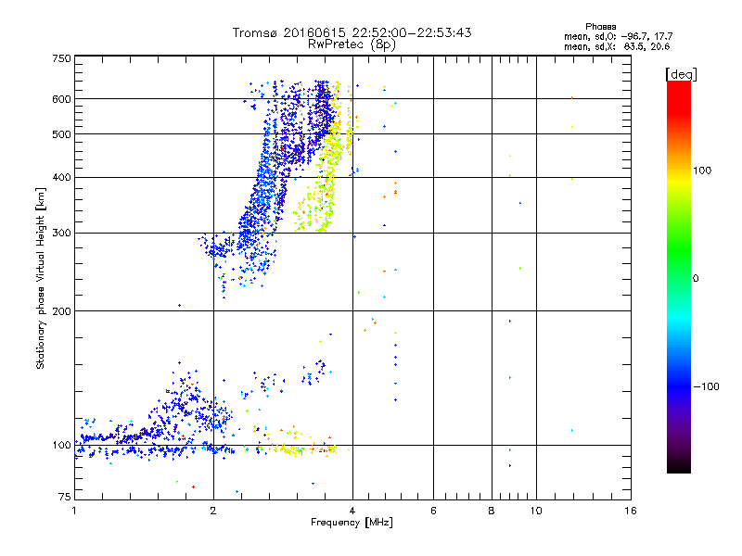Click the 'mean, sd,X: 83.5, 20.6' line
The width and height of the screenshot is (742, 556).
[x=617, y=46]
